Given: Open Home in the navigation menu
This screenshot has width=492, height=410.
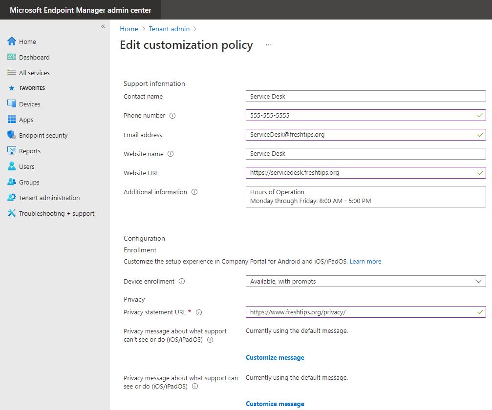Looking at the screenshot, I should [28, 41].
